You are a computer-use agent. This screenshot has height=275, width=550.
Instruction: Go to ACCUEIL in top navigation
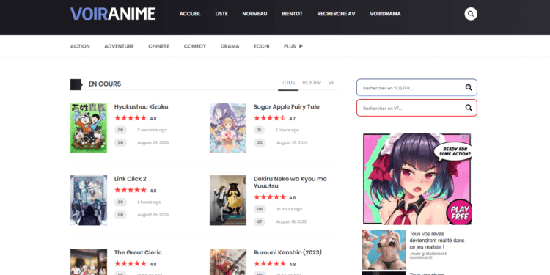point(190,14)
